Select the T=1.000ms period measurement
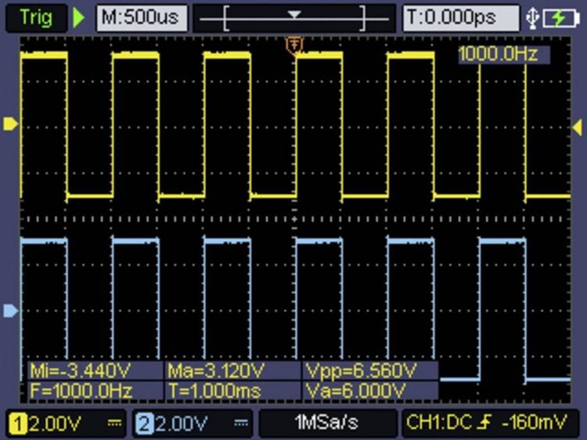The height and width of the screenshot is (440, 587). [232, 391]
